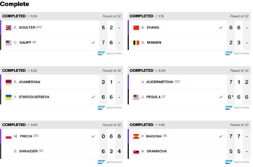The height and width of the screenshot is (167, 253).
Task: Click the Spain flag beside Badosa
Action: 136,137
